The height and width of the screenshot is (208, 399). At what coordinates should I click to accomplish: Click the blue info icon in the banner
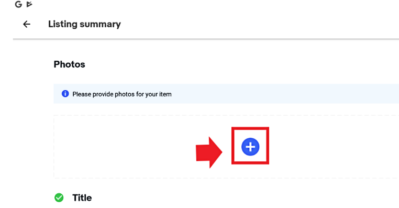pos(65,94)
